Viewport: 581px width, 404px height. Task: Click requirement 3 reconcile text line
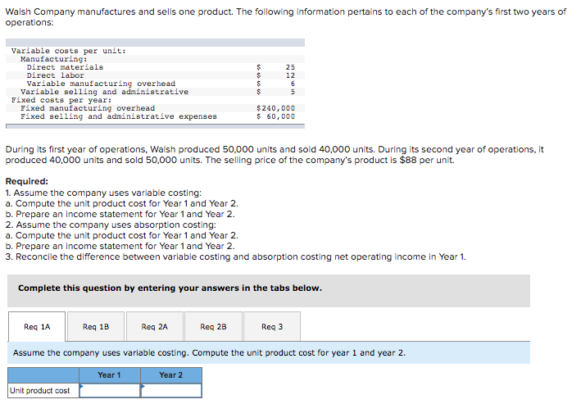(x=236, y=256)
